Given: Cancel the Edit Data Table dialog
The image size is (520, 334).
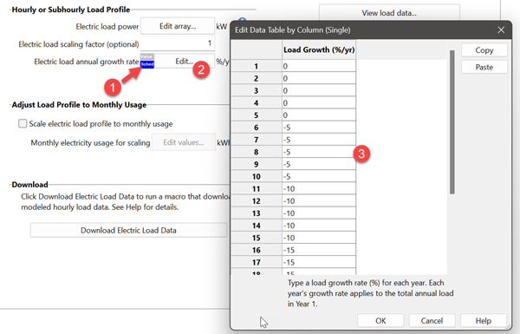Looking at the screenshot, I should [432, 320].
